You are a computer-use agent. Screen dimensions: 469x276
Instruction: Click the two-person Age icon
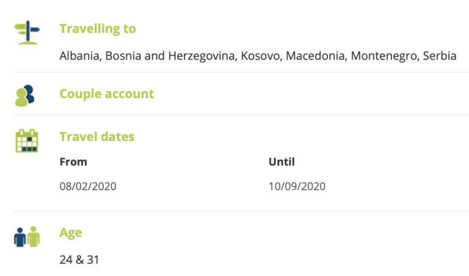click(26, 236)
